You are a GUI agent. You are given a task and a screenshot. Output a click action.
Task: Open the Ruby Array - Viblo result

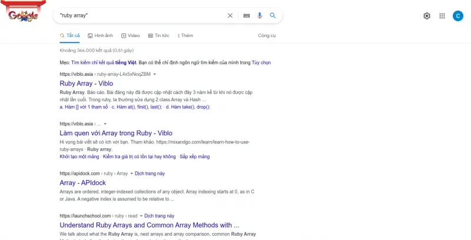click(x=86, y=84)
